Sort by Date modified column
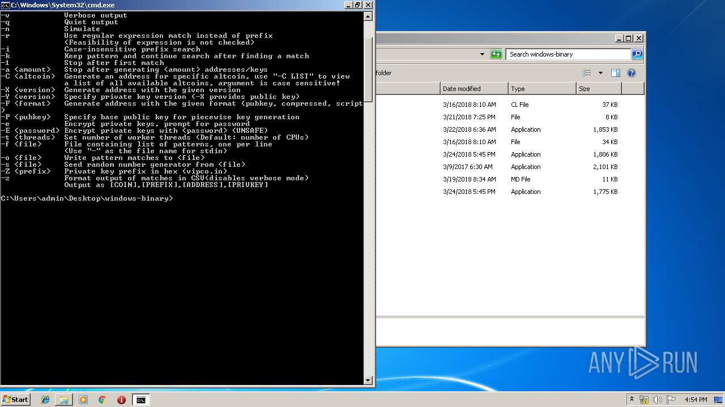Image resolution: width=725 pixels, height=407 pixels. pos(474,89)
